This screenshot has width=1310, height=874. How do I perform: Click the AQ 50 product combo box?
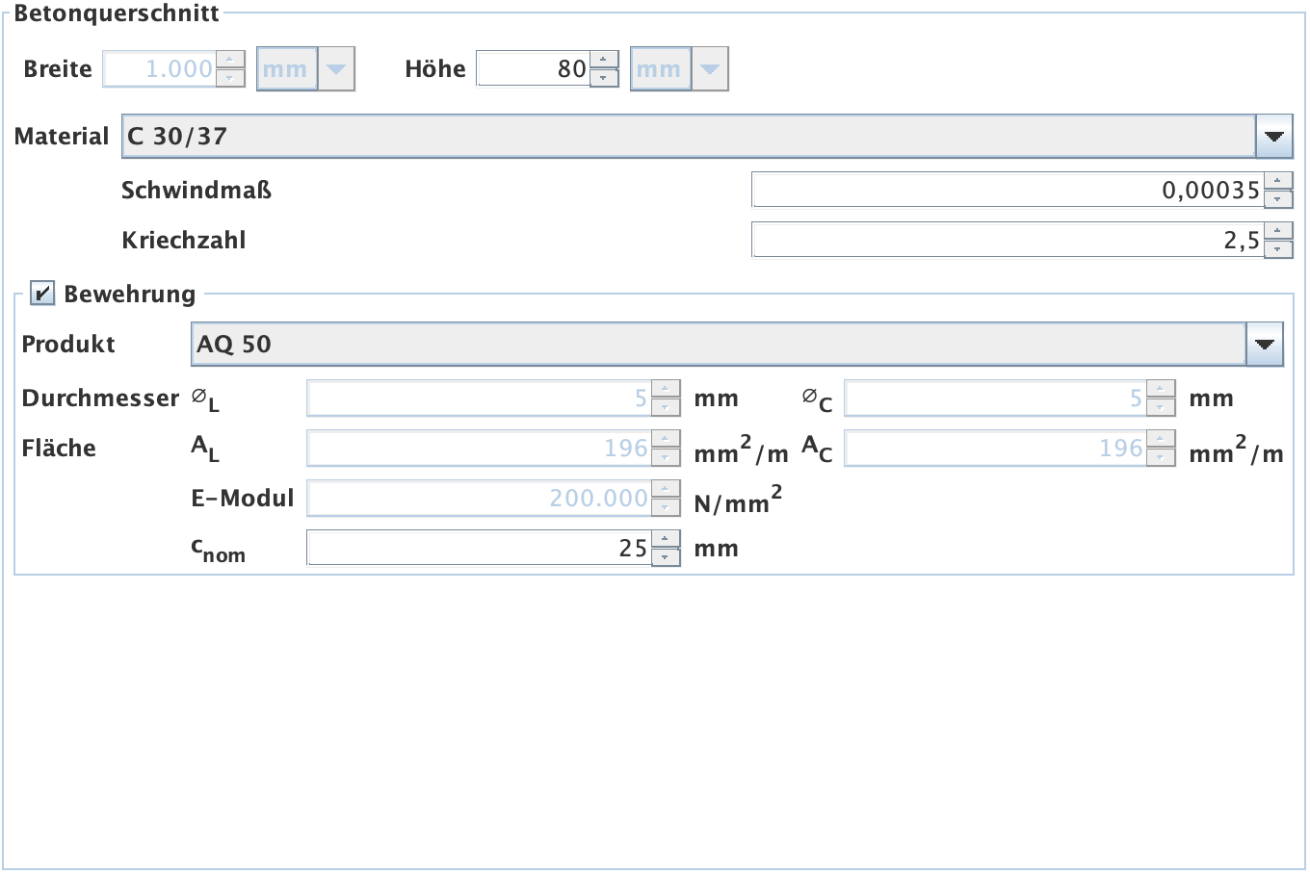[718, 345]
